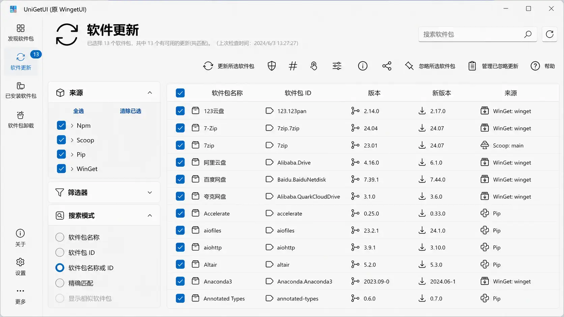The height and width of the screenshot is (317, 564).
Task: Sort by 来源 column header in table
Action: coord(510,93)
